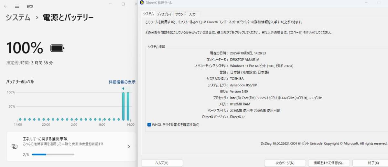Click the 日本語 language setting value
The image size is (388, 167).
249,72
